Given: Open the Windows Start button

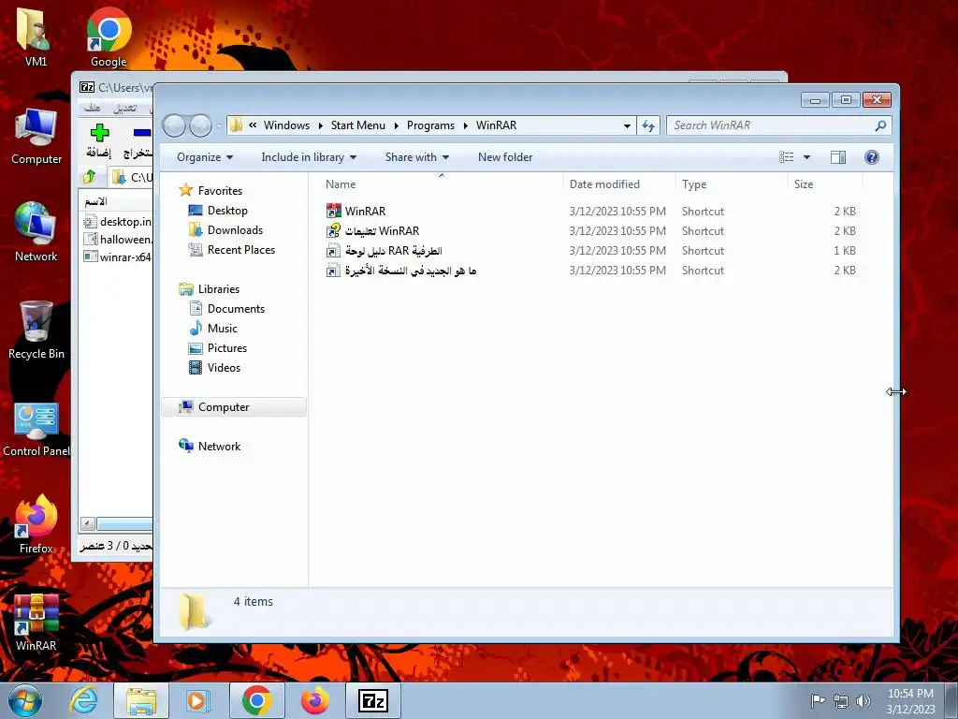Looking at the screenshot, I should [24, 700].
